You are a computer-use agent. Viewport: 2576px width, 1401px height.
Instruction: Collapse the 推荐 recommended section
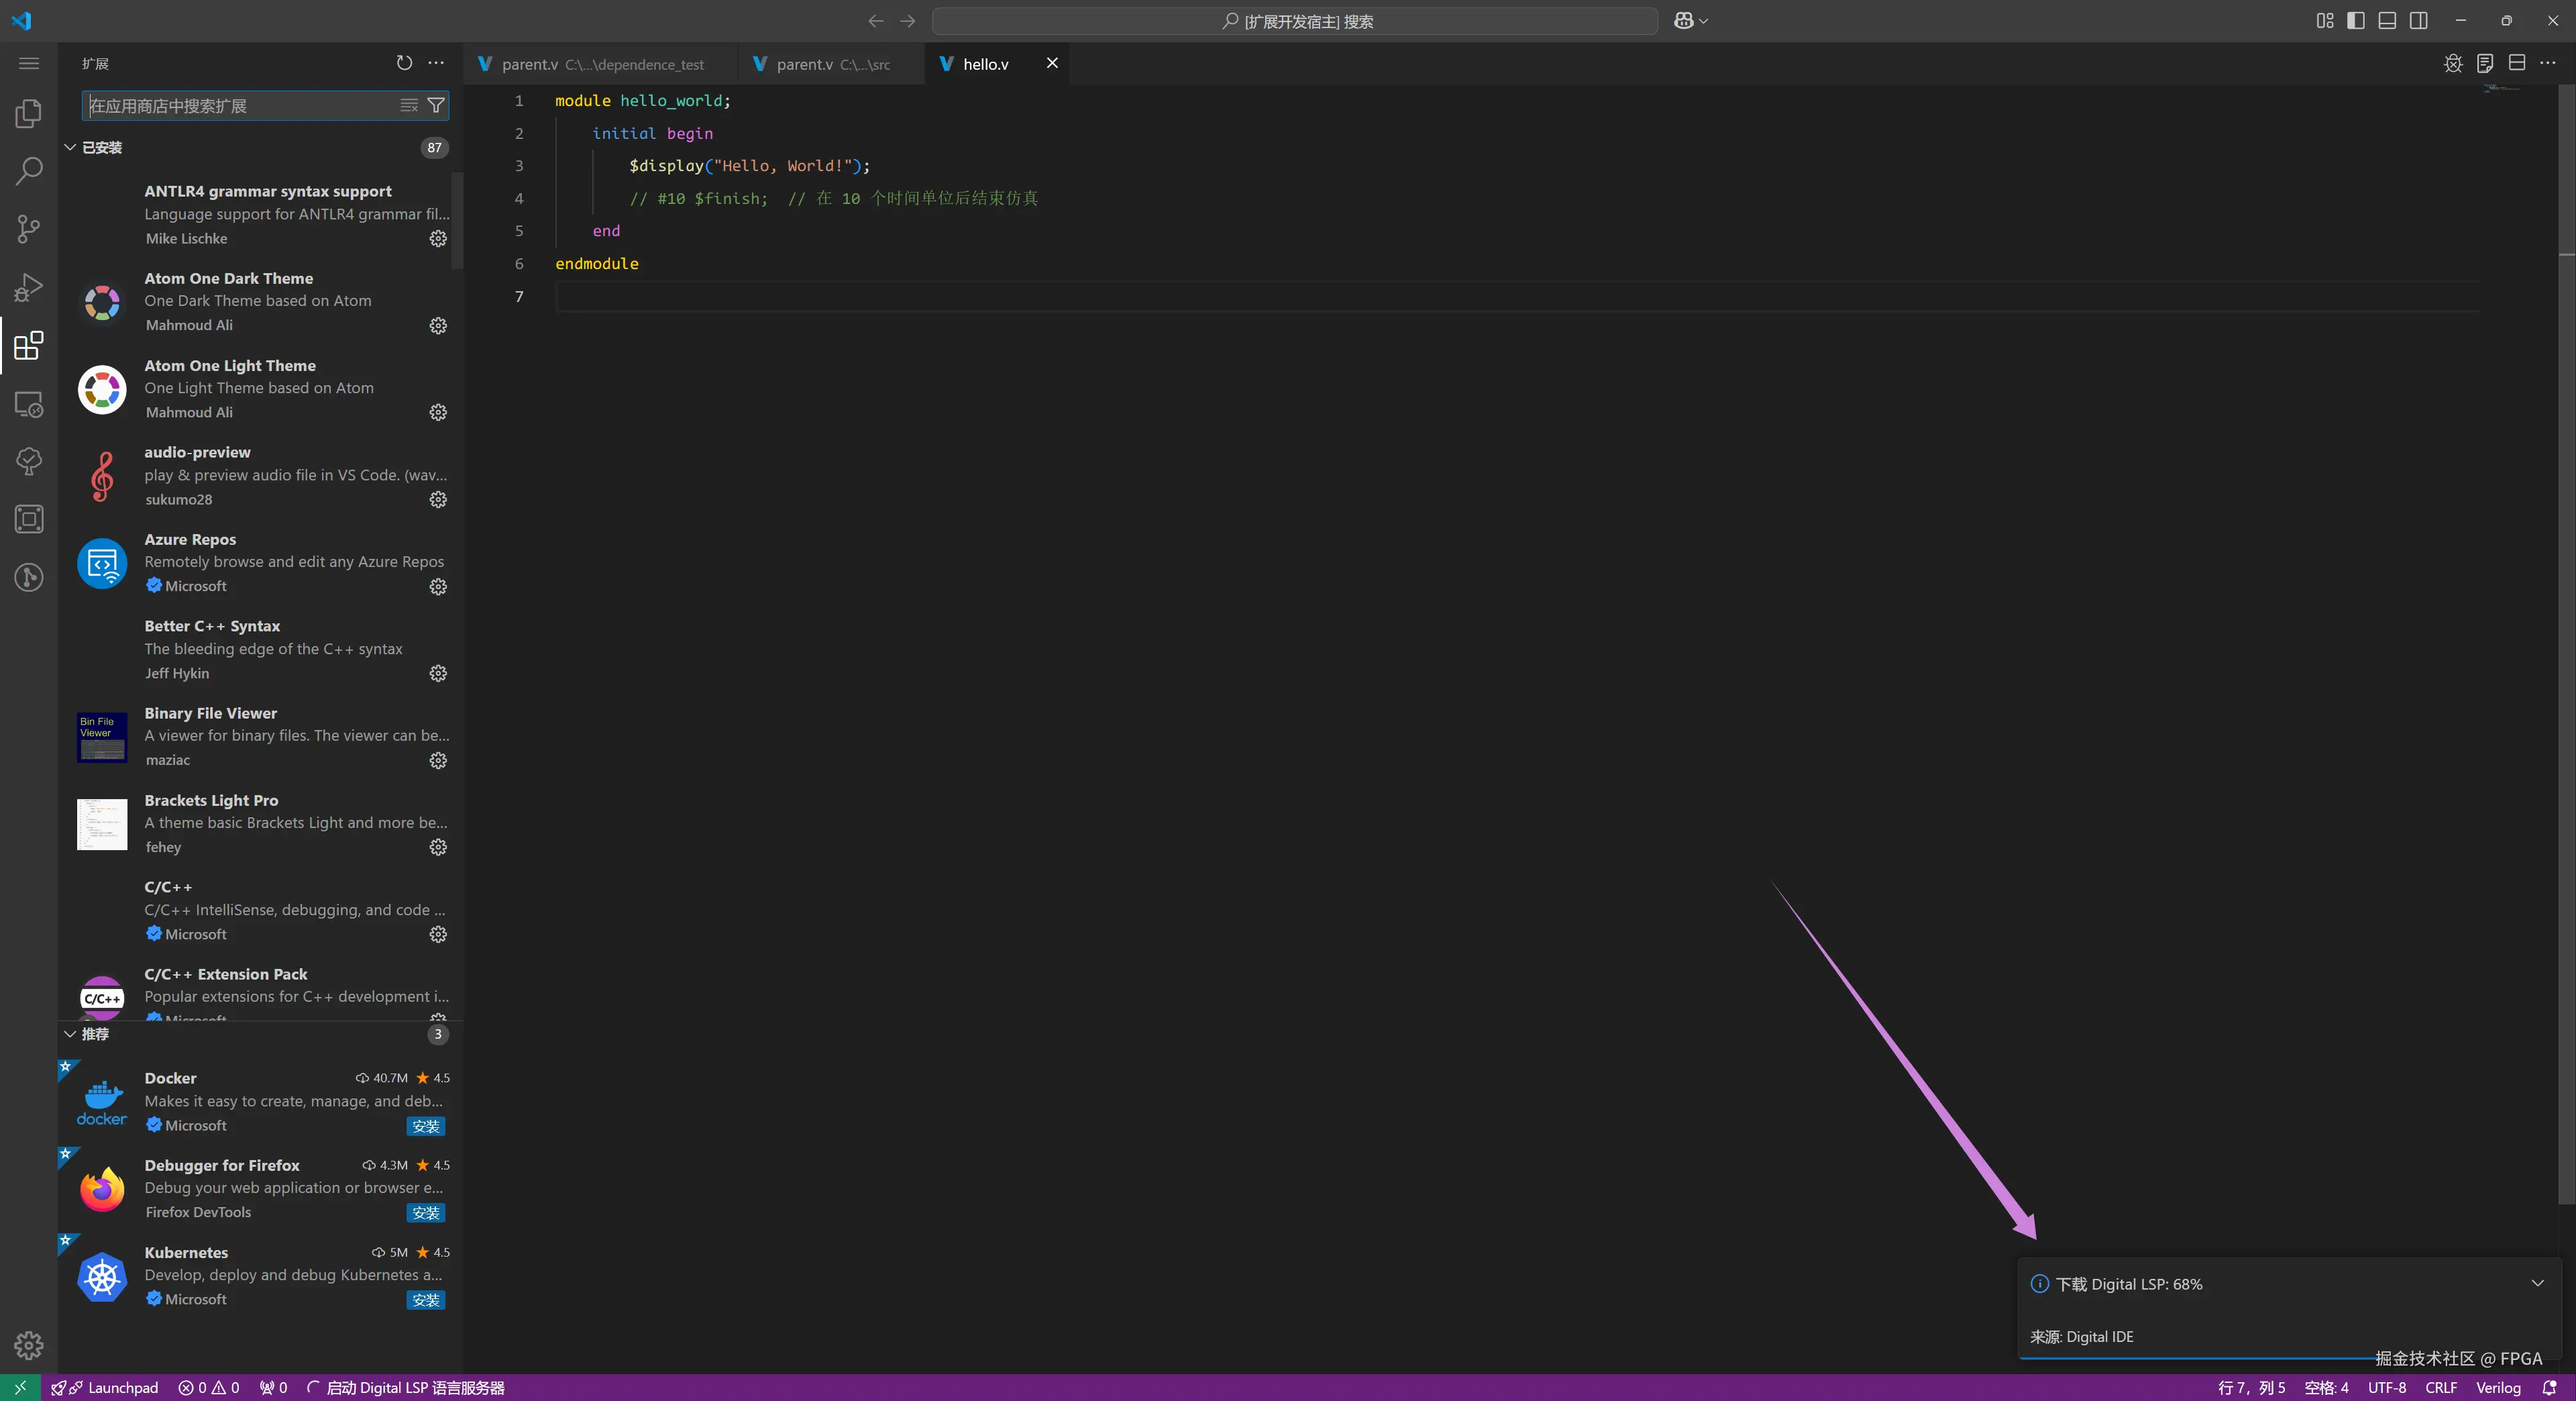coord(70,1034)
